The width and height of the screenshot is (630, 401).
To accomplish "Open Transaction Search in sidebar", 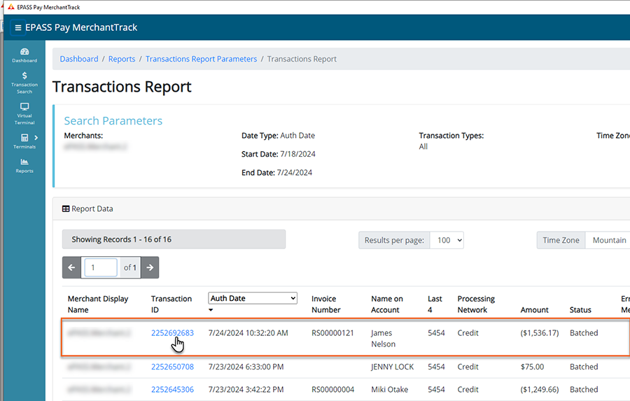I will tap(24, 83).
